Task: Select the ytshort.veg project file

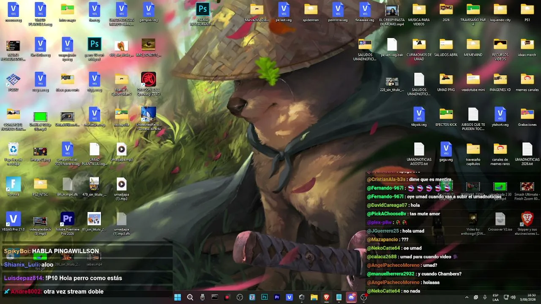Action: pyautogui.click(x=500, y=117)
